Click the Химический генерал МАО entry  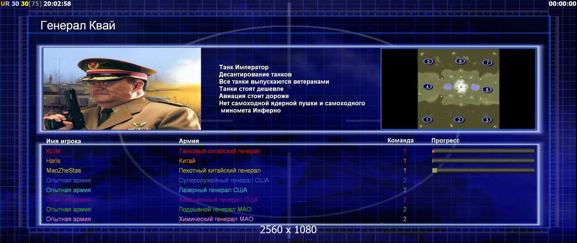coord(216,219)
